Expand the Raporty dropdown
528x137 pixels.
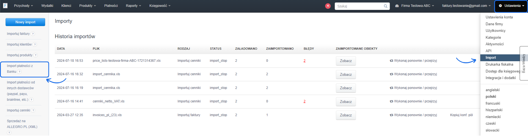[133, 6]
